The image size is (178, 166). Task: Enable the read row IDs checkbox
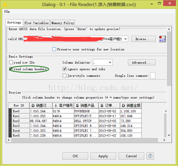pos(11,62)
